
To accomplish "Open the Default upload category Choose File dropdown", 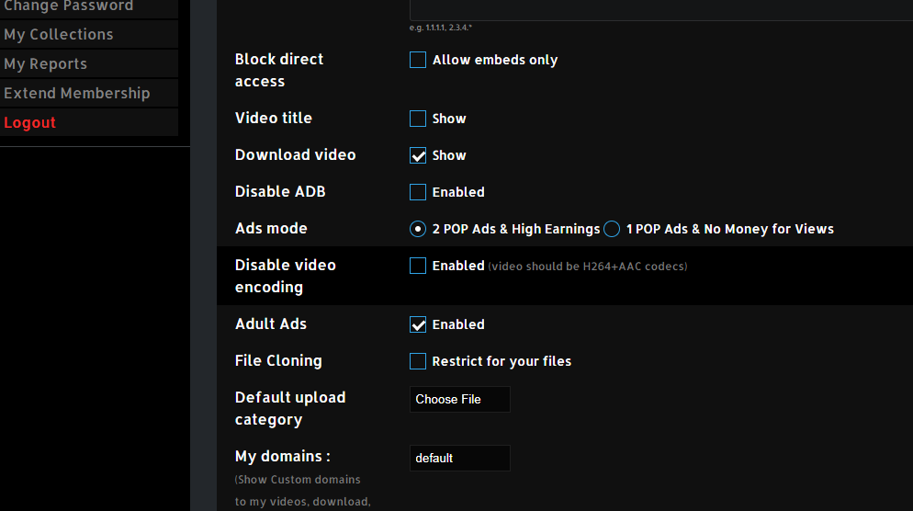I will click(x=460, y=399).
